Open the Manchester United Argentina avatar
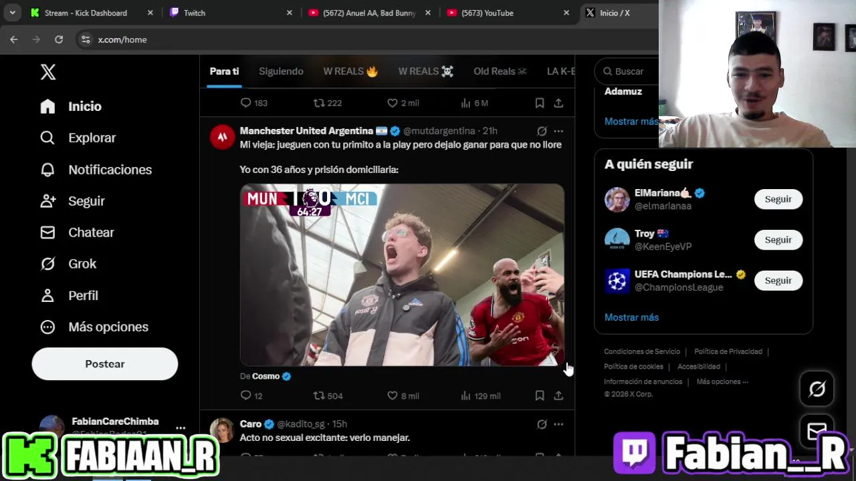Screen dimensions: 856x481 222,137
